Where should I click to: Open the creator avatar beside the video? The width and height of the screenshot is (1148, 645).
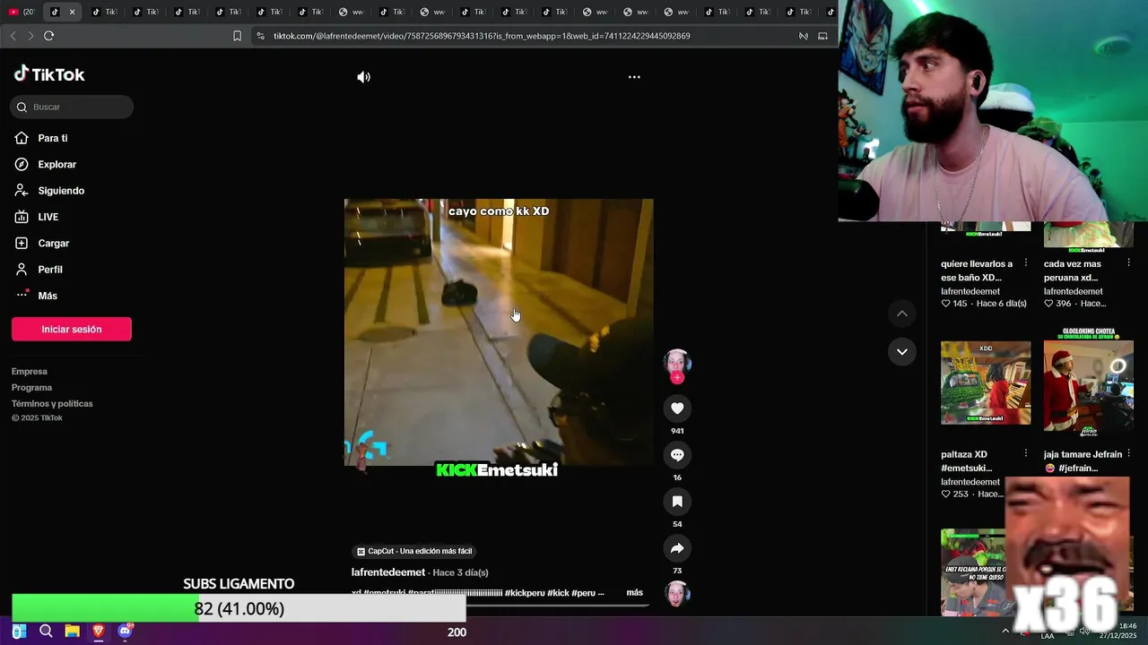click(677, 362)
